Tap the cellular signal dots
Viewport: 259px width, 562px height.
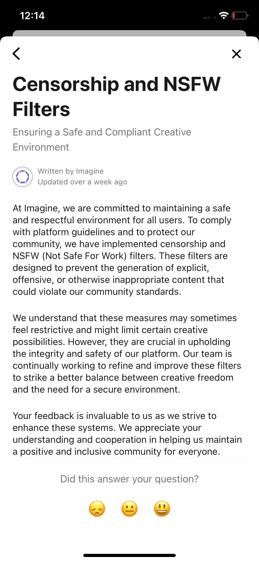pyautogui.click(x=210, y=18)
